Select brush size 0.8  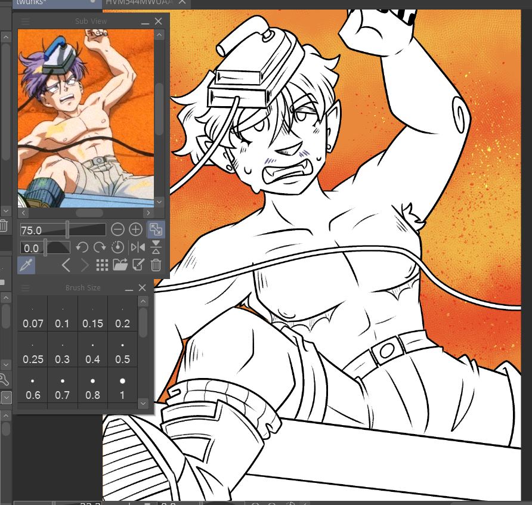(92, 385)
